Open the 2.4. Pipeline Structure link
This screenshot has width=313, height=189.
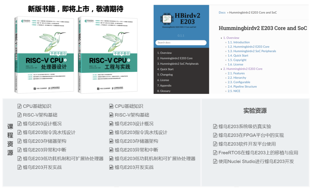click(242, 87)
